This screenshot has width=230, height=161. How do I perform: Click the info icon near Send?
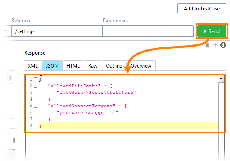tap(223, 45)
